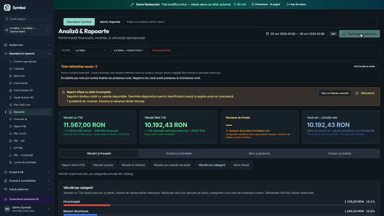Switch to the Stoc și gestiune tab
This screenshot has height=216, width=384.
[x=259, y=153]
